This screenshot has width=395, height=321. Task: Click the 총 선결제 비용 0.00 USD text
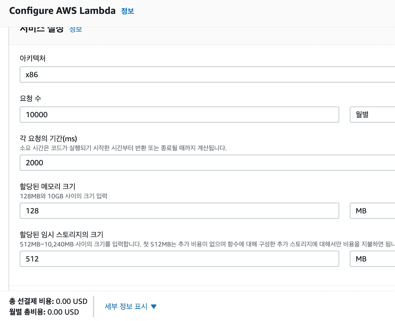coord(48,301)
